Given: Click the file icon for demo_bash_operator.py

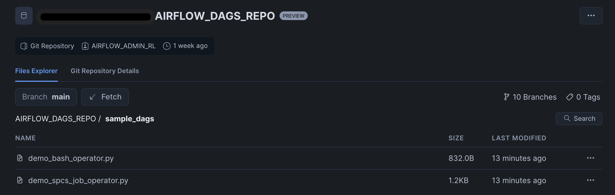Looking at the screenshot, I should click(x=20, y=158).
